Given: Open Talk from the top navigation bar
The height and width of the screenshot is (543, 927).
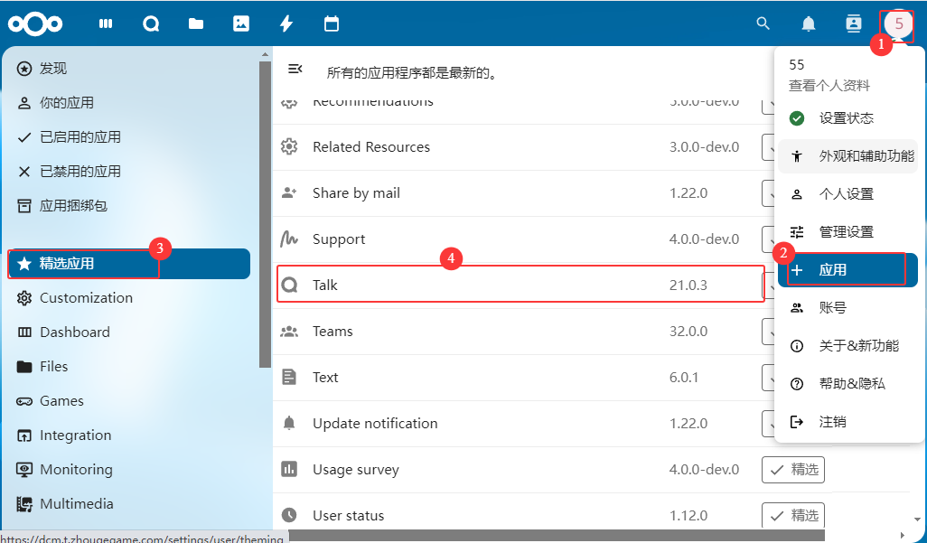Looking at the screenshot, I should tap(151, 24).
